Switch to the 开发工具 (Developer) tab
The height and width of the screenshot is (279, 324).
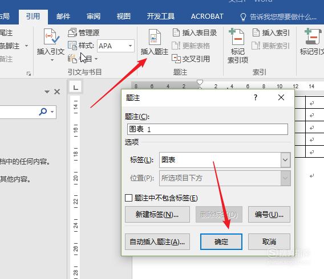[x=160, y=17]
